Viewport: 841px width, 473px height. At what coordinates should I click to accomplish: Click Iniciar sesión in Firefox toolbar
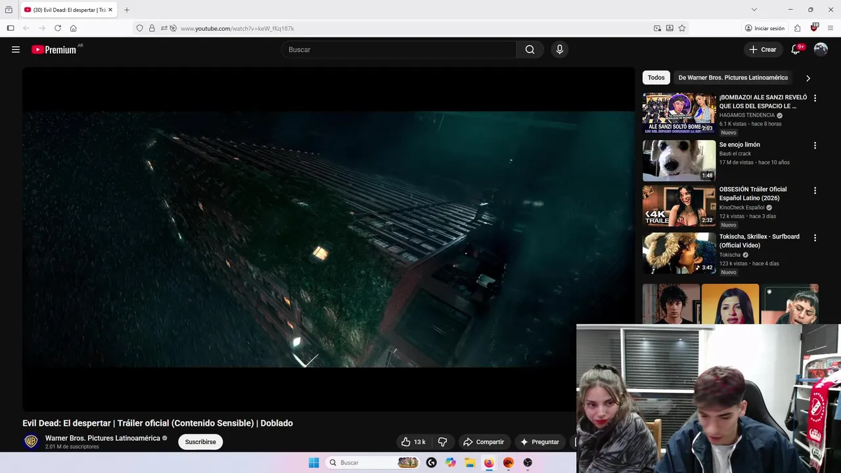point(765,28)
